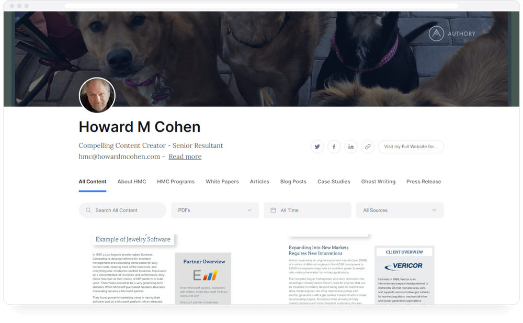Select the White Papers tab

click(222, 182)
